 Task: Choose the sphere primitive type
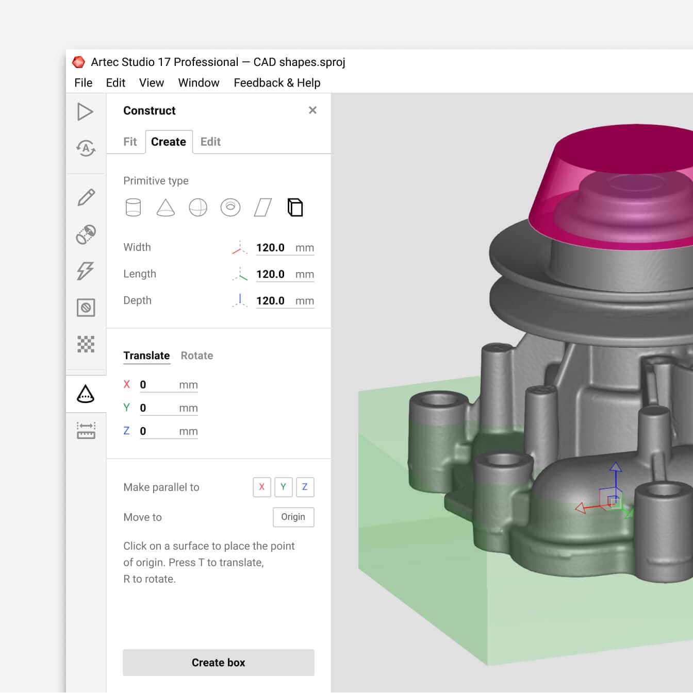coord(198,208)
